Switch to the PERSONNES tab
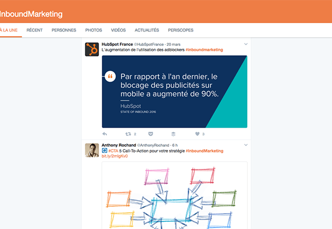Viewport: 332px width, 229px height. coord(64,30)
